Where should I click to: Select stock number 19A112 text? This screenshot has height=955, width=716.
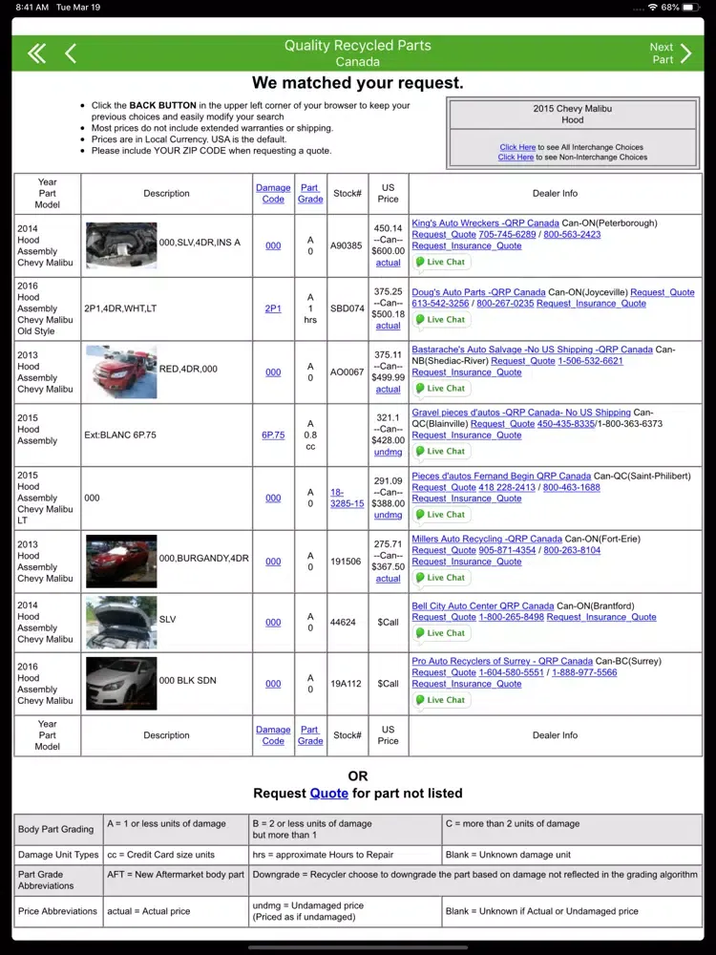pos(346,684)
